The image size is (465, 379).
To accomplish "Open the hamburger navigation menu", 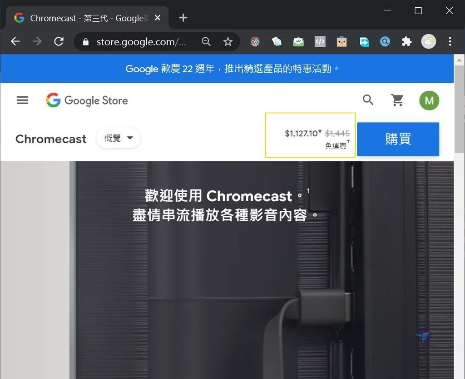I will click(x=22, y=100).
